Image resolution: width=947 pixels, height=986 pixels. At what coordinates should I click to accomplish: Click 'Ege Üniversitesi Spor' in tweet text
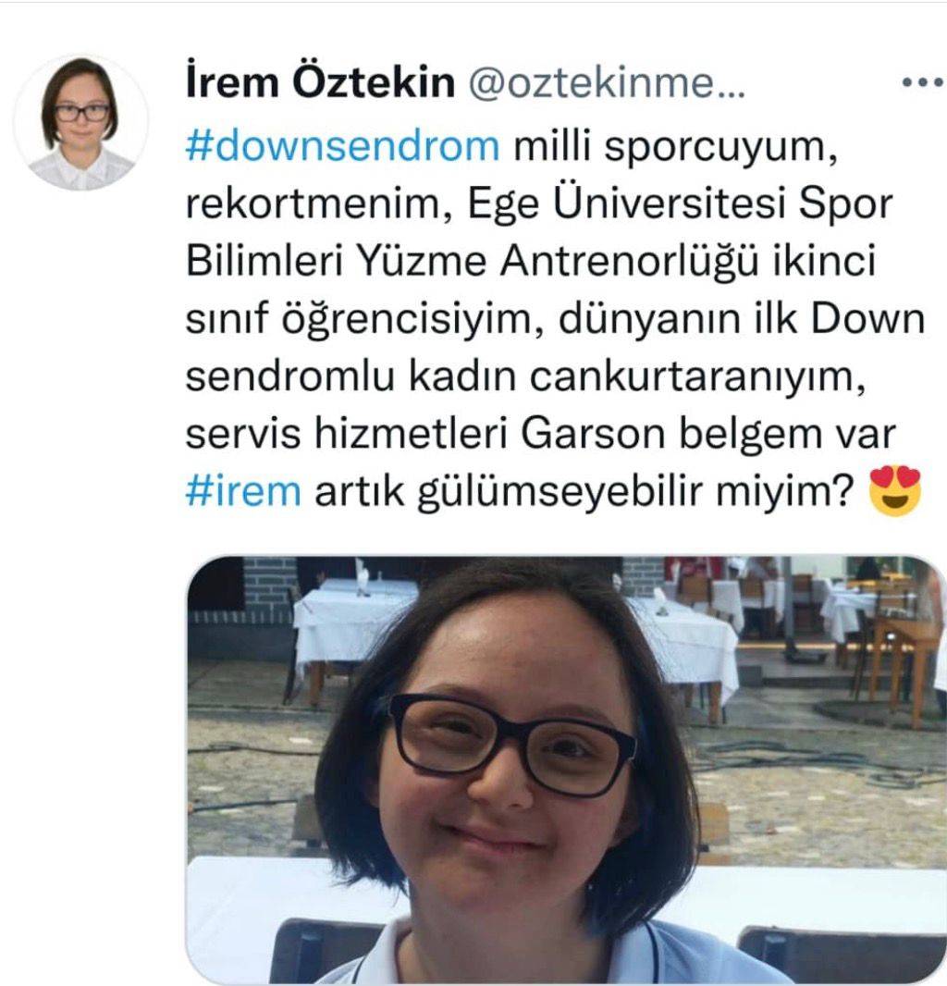681,203
